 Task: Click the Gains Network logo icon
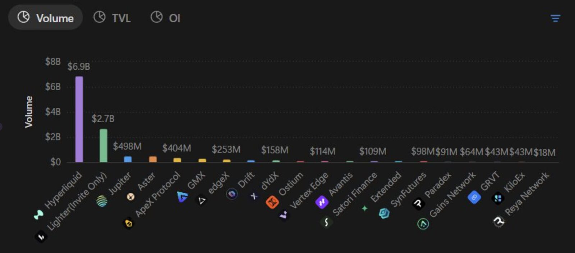[x=423, y=224]
